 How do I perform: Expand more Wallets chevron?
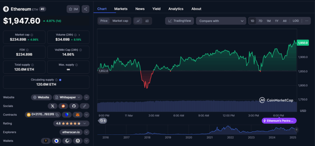click(86, 141)
